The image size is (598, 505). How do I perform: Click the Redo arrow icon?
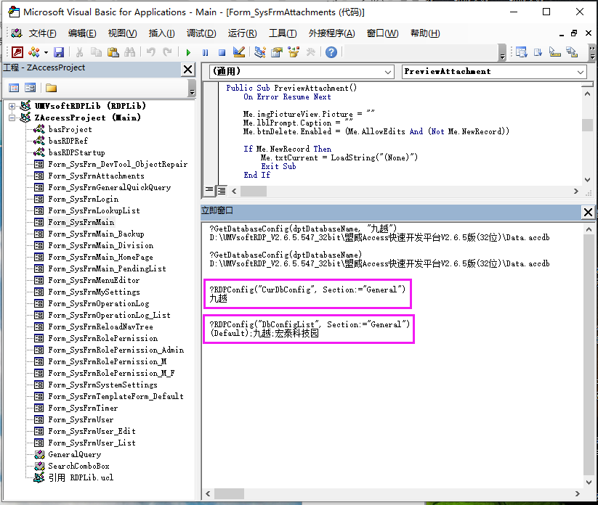[167, 52]
